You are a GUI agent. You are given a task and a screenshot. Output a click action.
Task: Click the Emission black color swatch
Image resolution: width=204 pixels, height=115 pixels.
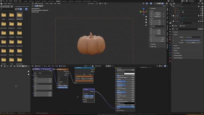pos(129,103)
